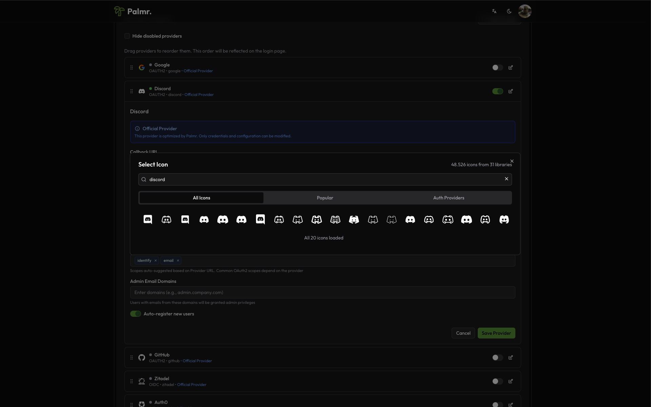Click the Save Provider button
This screenshot has height=407, width=651.
(496, 333)
